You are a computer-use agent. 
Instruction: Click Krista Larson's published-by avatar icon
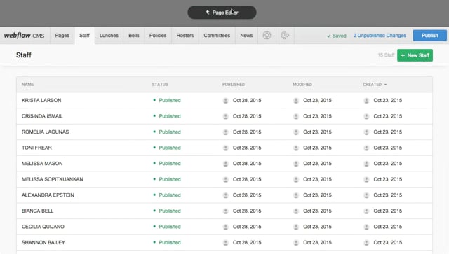click(x=226, y=101)
